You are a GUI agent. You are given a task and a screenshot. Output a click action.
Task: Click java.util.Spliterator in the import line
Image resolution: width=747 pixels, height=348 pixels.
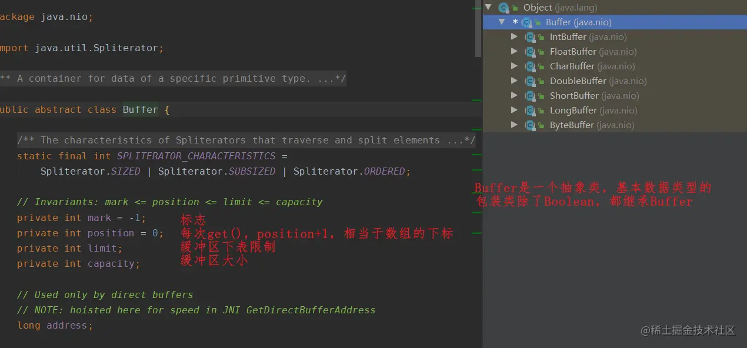coord(96,48)
